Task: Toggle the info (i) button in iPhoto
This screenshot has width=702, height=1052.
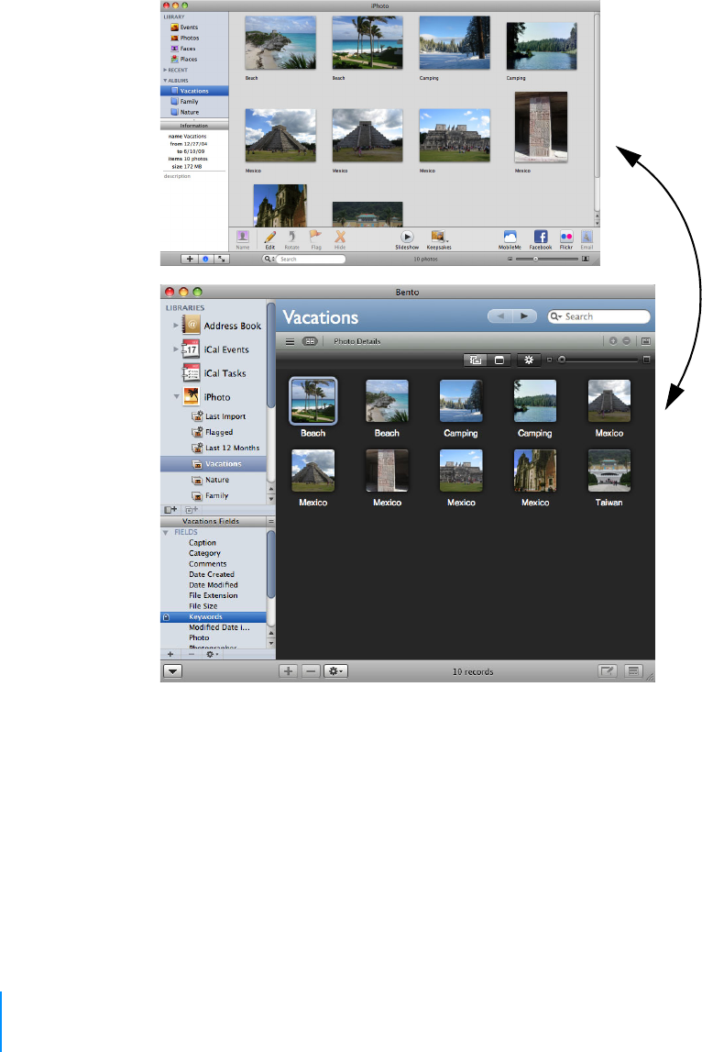Action: pyautogui.click(x=205, y=259)
